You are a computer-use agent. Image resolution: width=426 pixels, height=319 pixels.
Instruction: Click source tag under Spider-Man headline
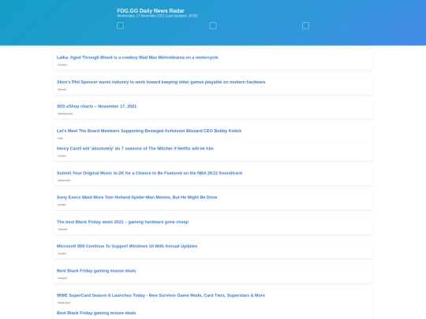pyautogui.click(x=62, y=205)
